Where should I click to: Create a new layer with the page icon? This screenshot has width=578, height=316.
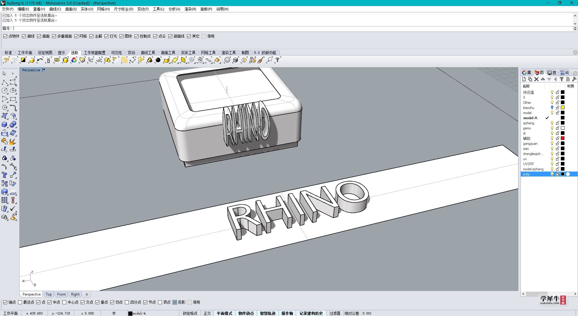[x=524, y=79]
